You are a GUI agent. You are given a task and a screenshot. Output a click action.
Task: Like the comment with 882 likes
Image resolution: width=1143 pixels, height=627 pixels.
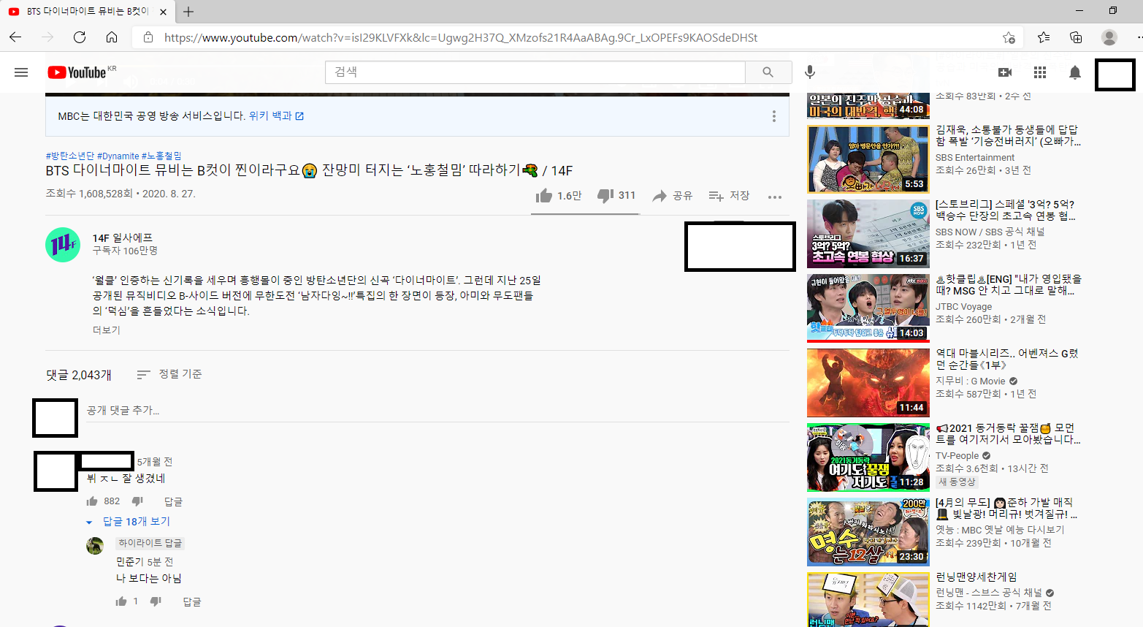[92, 501]
